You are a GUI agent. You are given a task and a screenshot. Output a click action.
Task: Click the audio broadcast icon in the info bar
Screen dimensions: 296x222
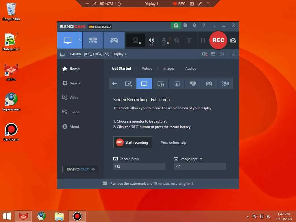point(222,54)
